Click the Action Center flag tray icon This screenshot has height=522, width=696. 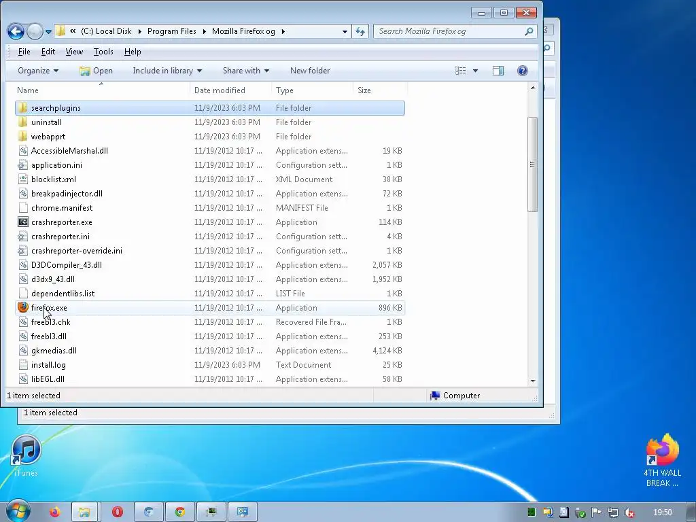596,512
